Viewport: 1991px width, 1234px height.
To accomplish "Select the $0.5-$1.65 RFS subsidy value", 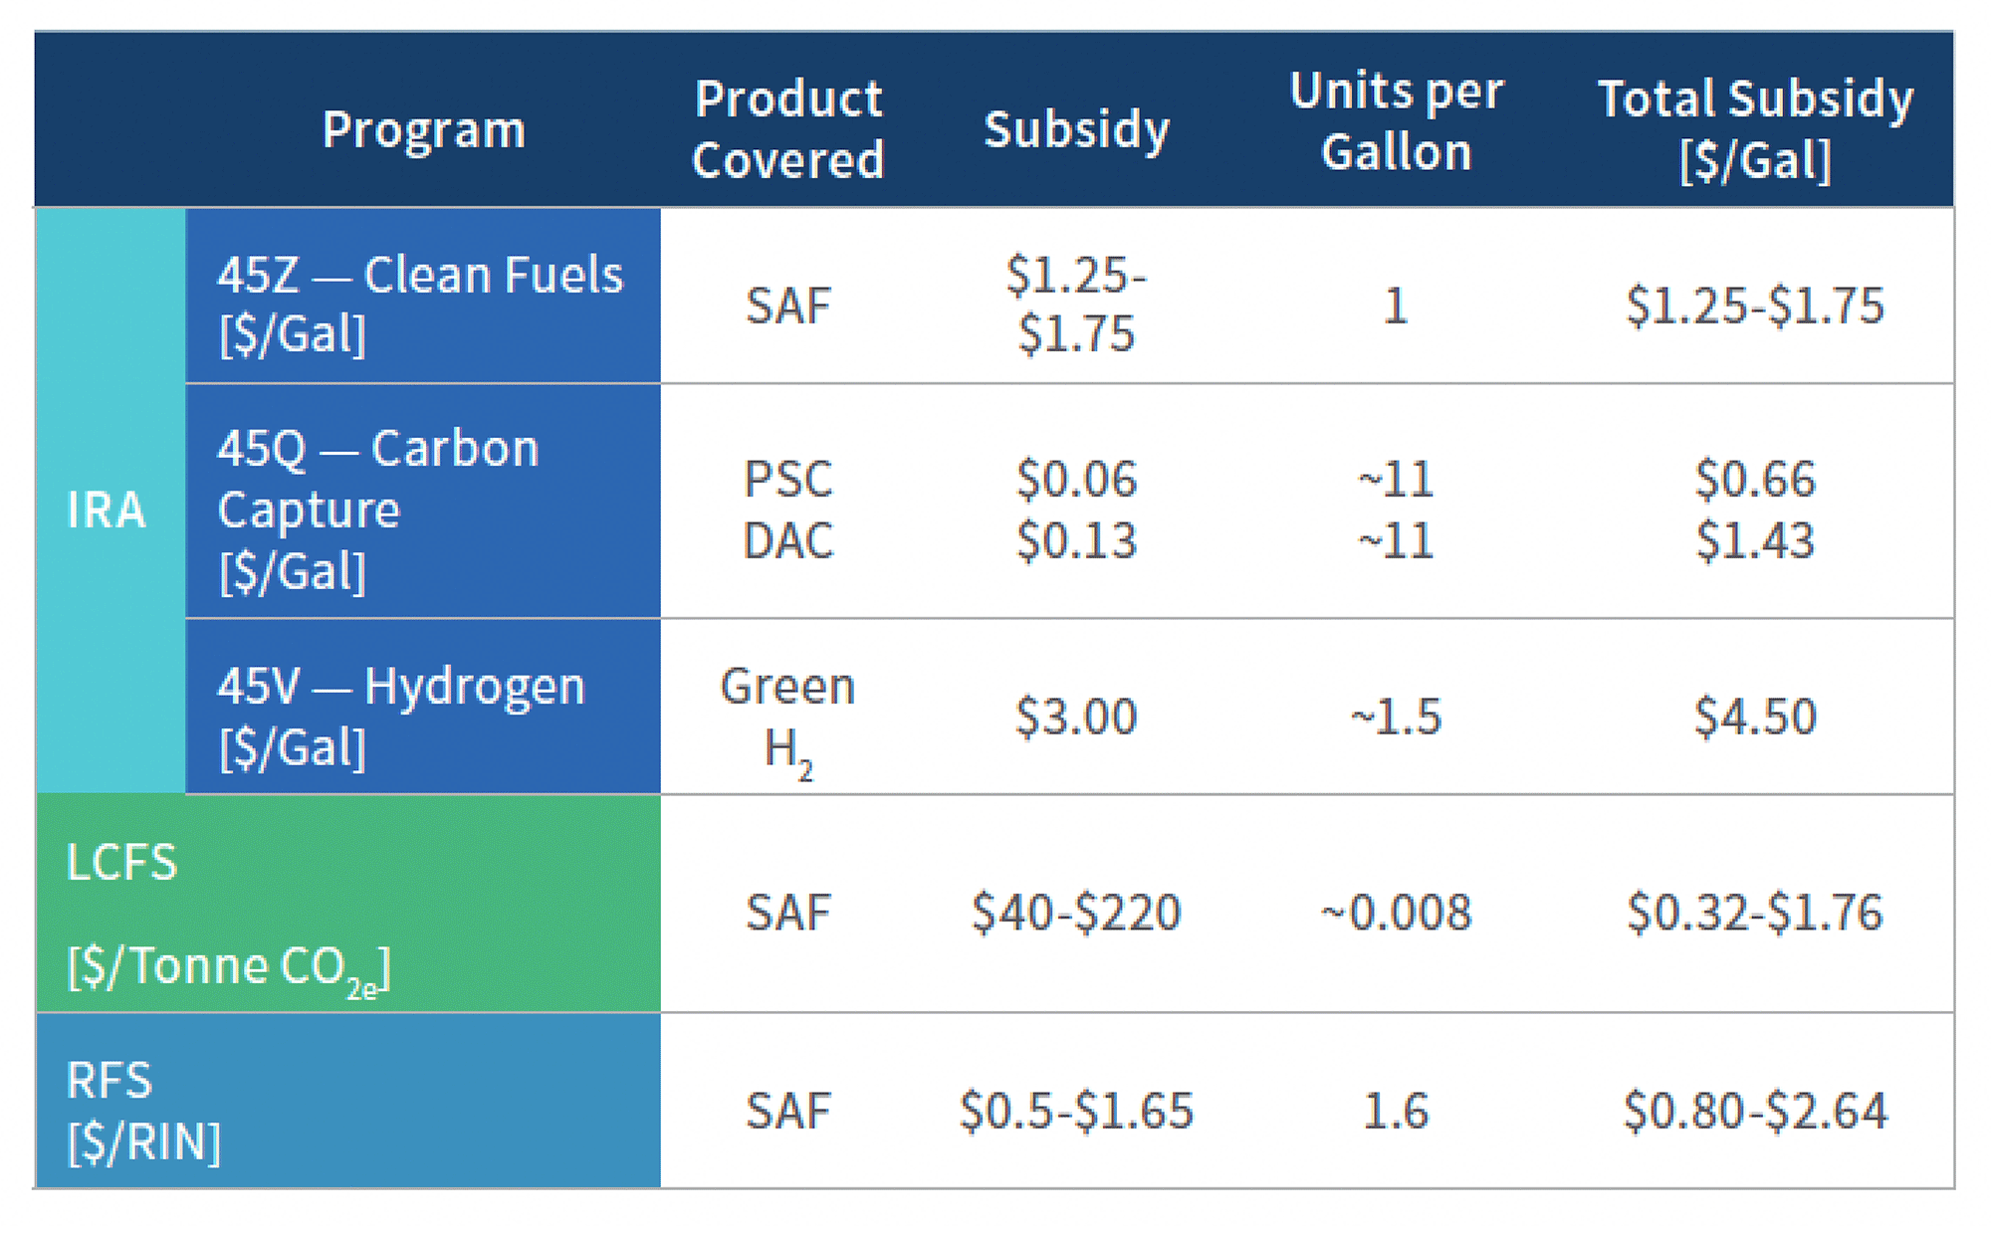I will [x=1076, y=1111].
